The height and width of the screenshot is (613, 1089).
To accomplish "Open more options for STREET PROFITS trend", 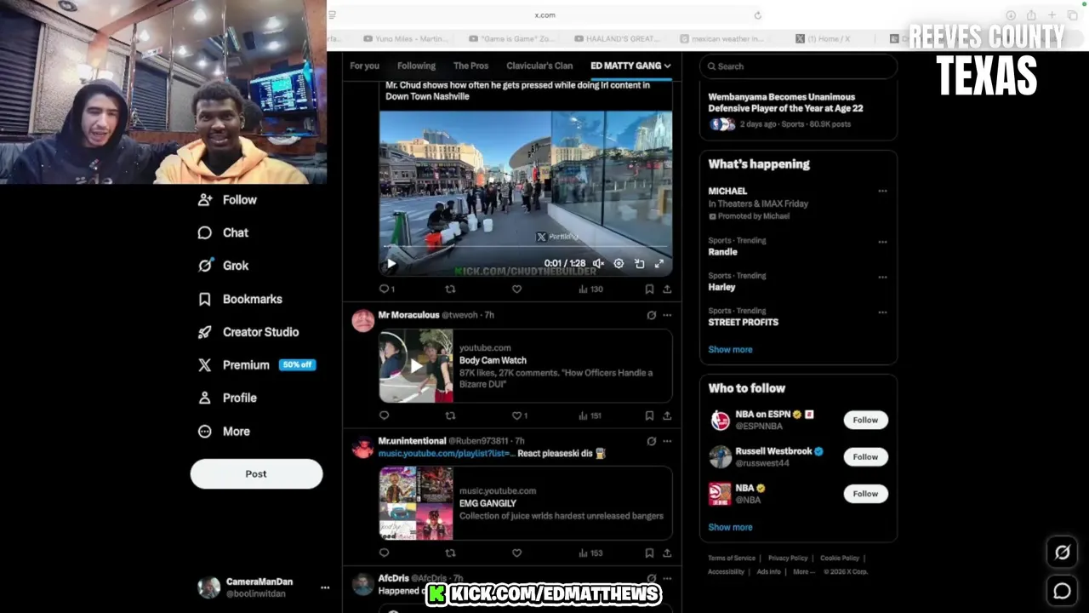I will [x=882, y=312].
